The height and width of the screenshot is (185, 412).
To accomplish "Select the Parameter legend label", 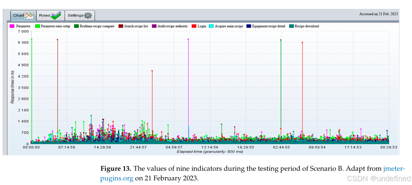I will click(23, 26).
